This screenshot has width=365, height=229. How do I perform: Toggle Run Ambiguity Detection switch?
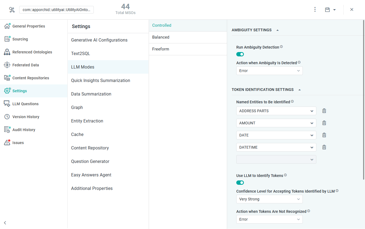(240, 54)
